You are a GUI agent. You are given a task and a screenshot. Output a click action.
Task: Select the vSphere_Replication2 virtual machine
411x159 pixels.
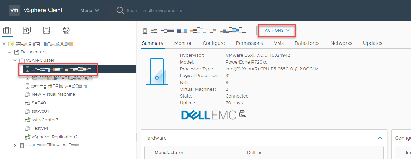[x=54, y=137]
